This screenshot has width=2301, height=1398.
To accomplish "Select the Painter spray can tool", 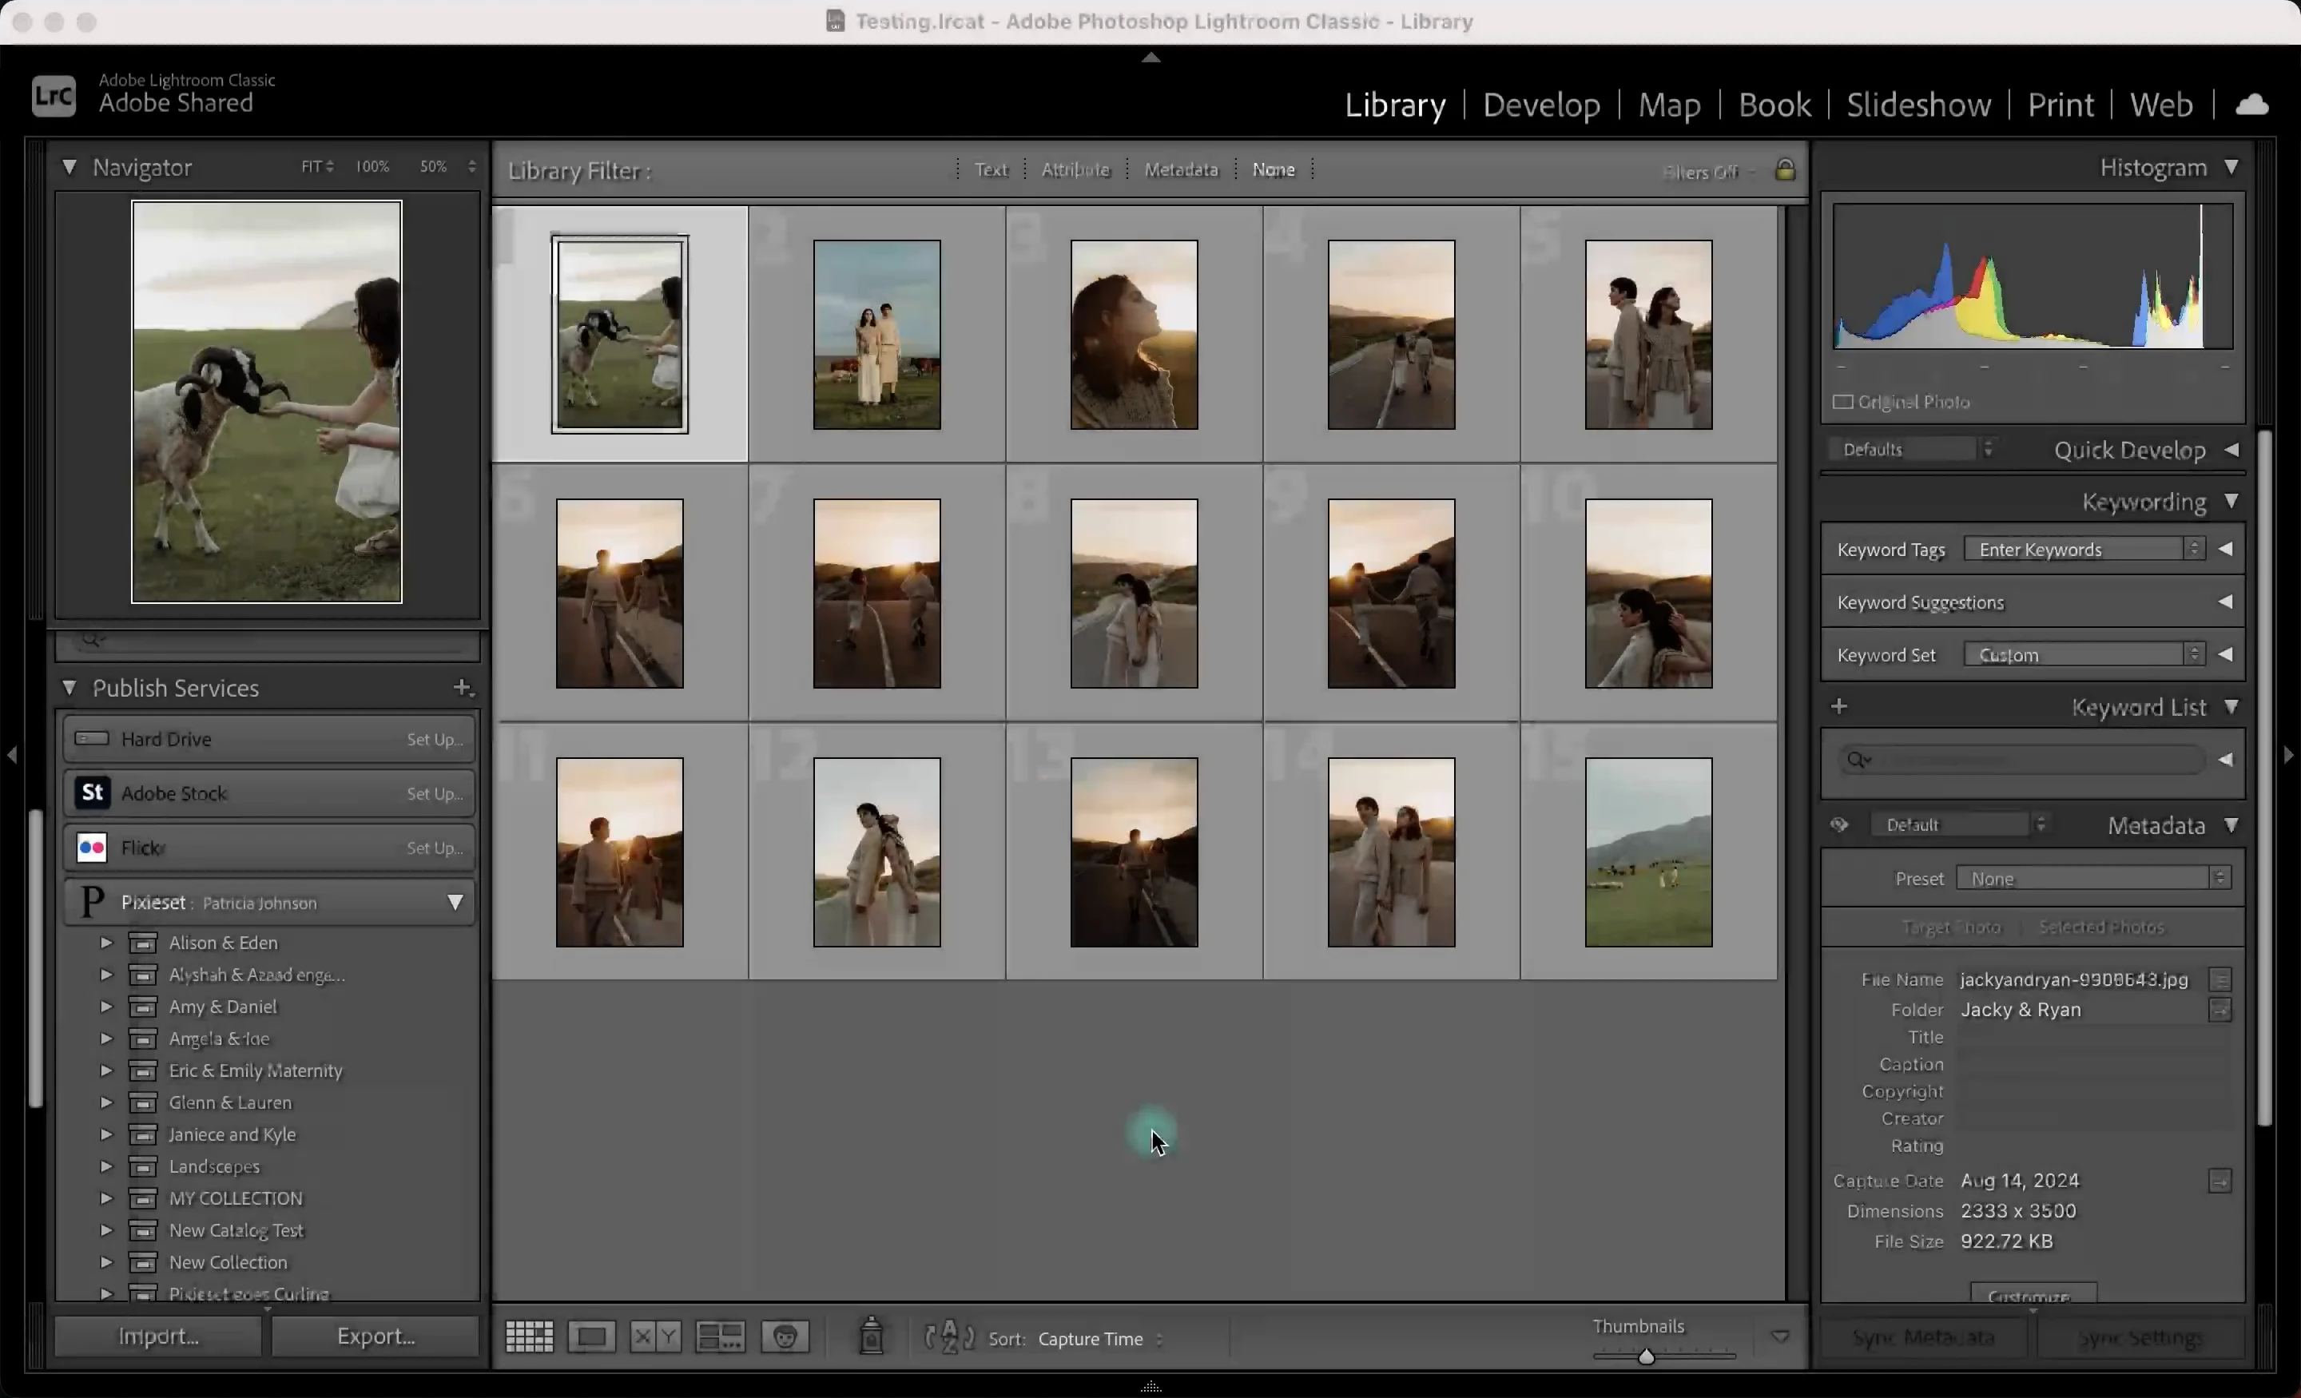I will tap(872, 1336).
